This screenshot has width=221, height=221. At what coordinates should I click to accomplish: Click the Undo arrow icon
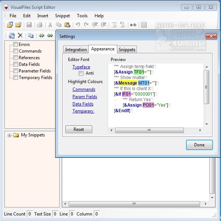pos(78,25)
